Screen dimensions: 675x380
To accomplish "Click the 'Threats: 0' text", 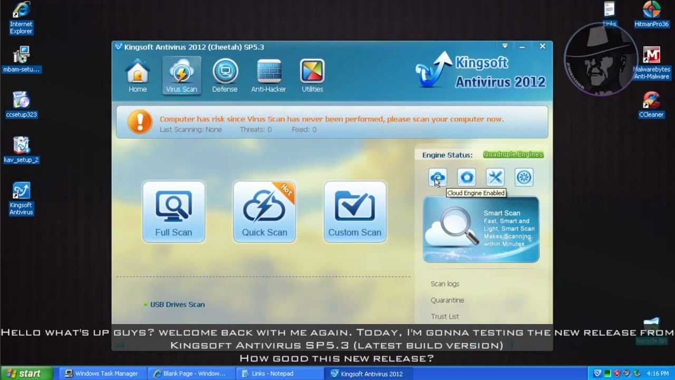I will pyautogui.click(x=256, y=129).
